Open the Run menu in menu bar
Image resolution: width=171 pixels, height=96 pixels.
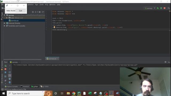click(37, 5)
